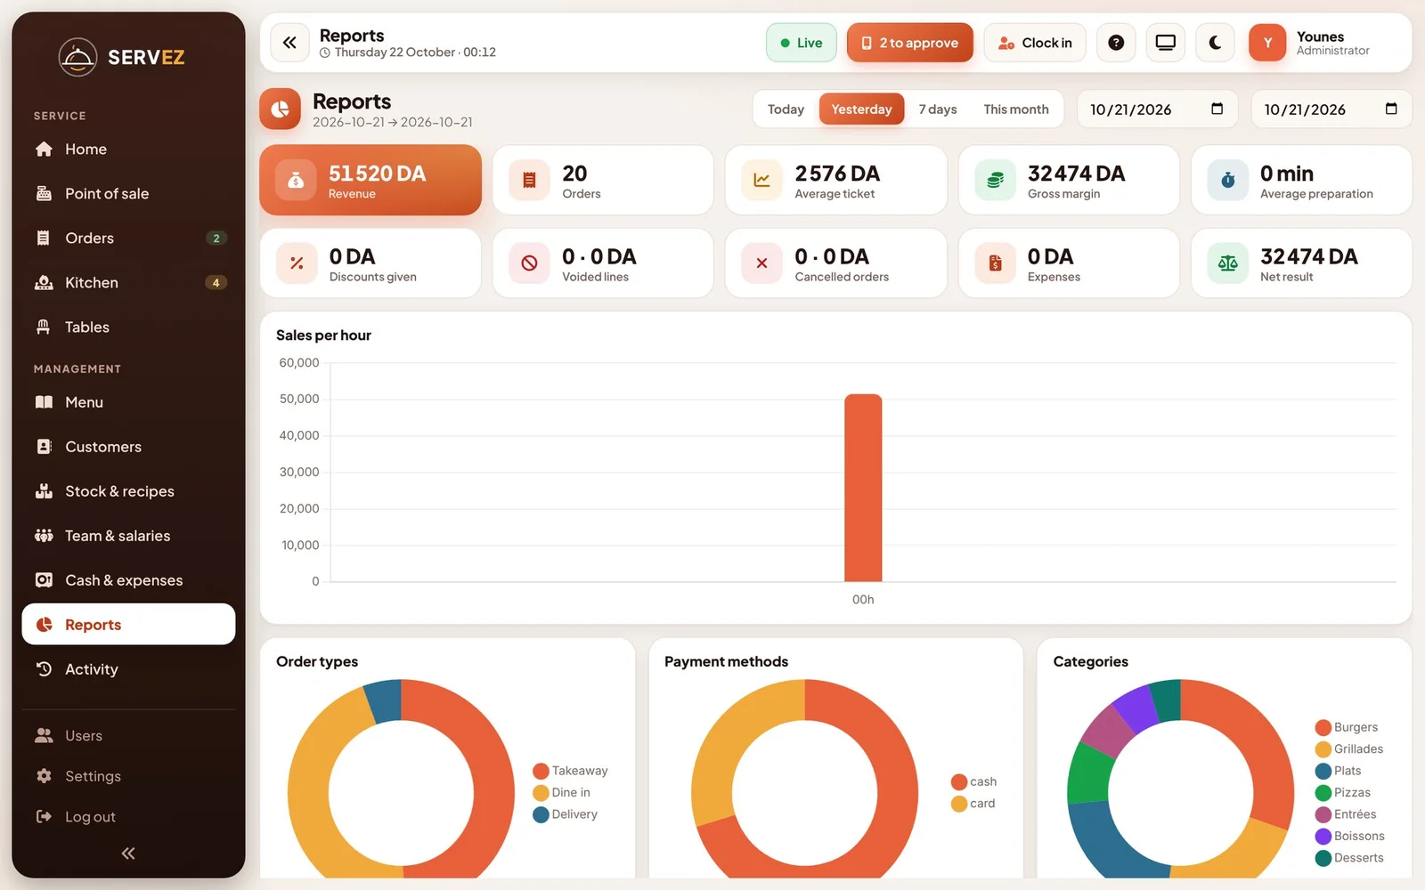This screenshot has height=890, width=1425.
Task: Toggle Takeaway series in Order types legend
Action: (570, 771)
